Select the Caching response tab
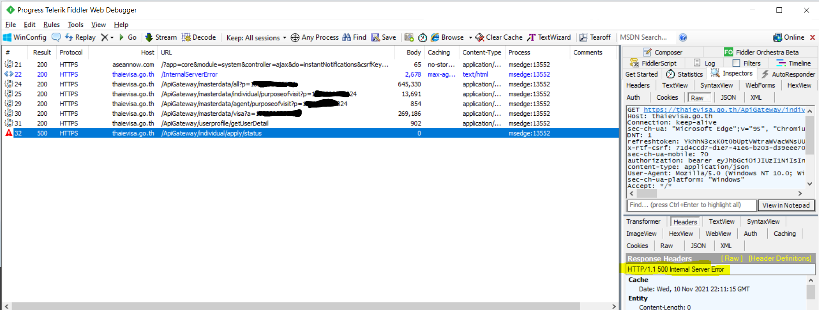 tap(785, 233)
